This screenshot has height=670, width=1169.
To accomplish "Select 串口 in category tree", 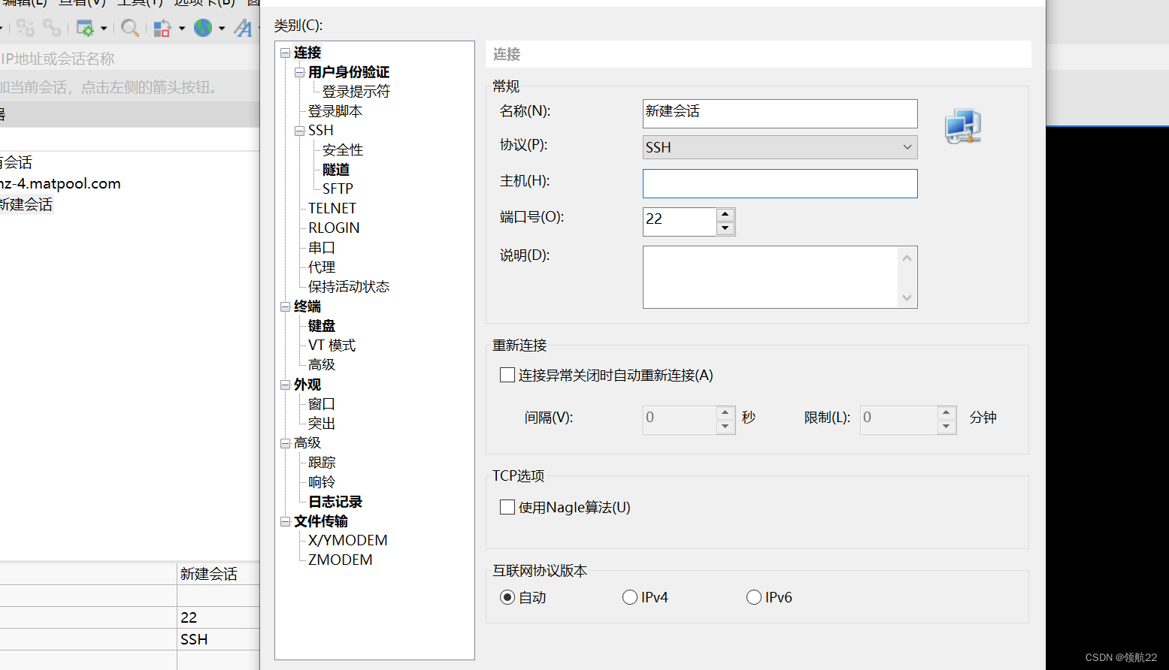I will (322, 248).
